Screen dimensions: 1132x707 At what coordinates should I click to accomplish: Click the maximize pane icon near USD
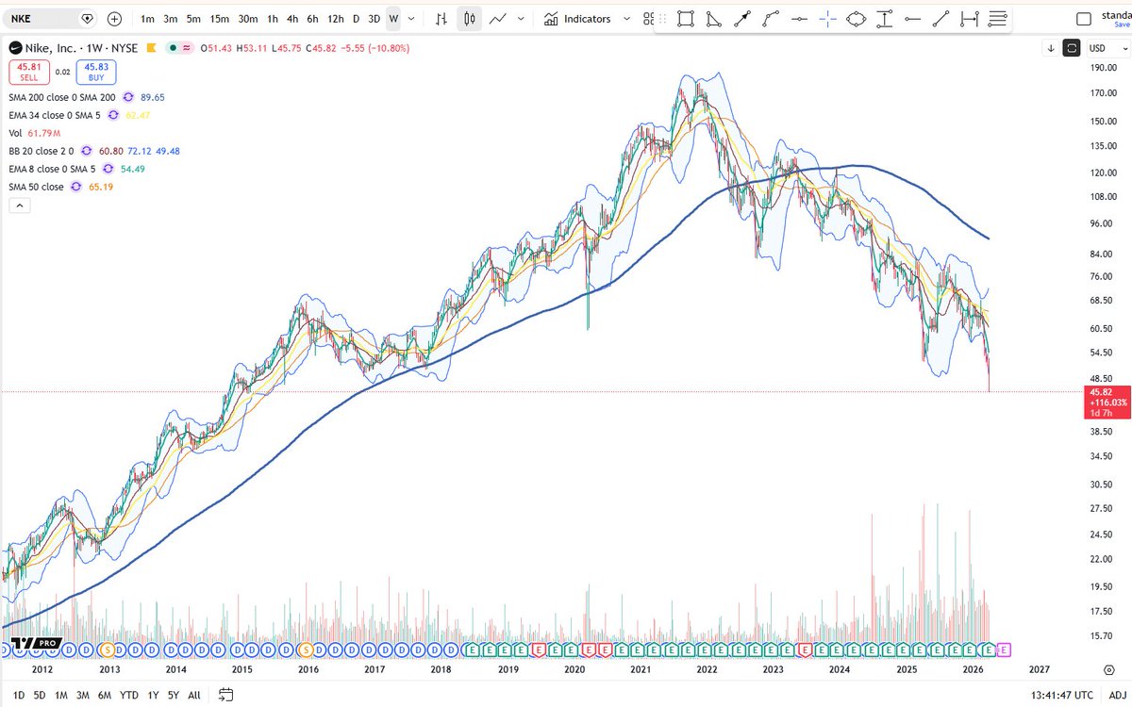point(1072,45)
